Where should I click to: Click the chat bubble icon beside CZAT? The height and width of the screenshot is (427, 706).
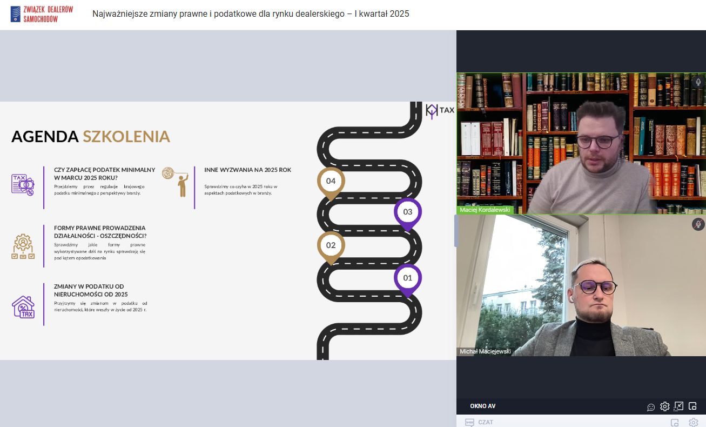[469, 423]
